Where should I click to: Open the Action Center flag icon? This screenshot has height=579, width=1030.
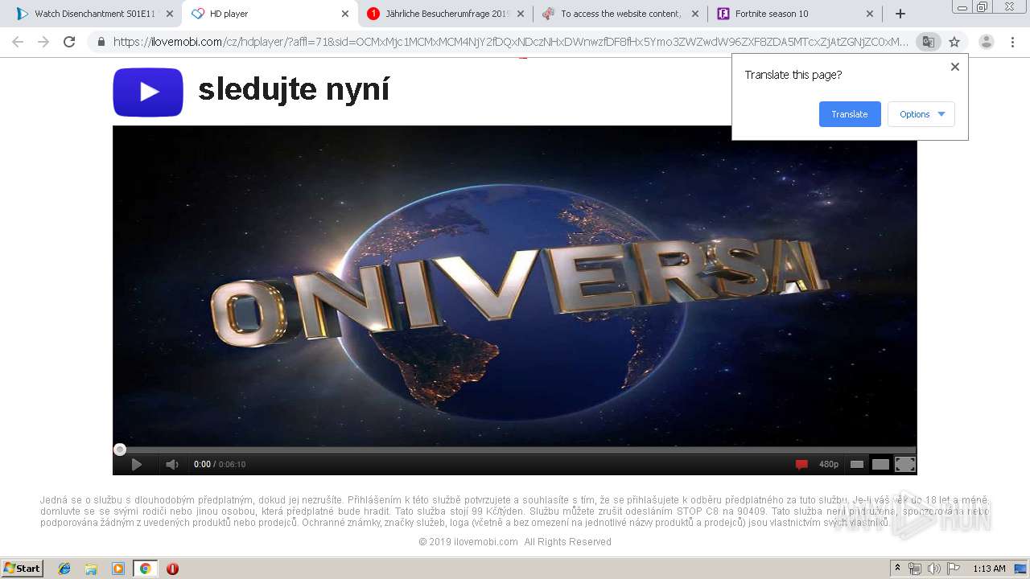click(x=954, y=569)
